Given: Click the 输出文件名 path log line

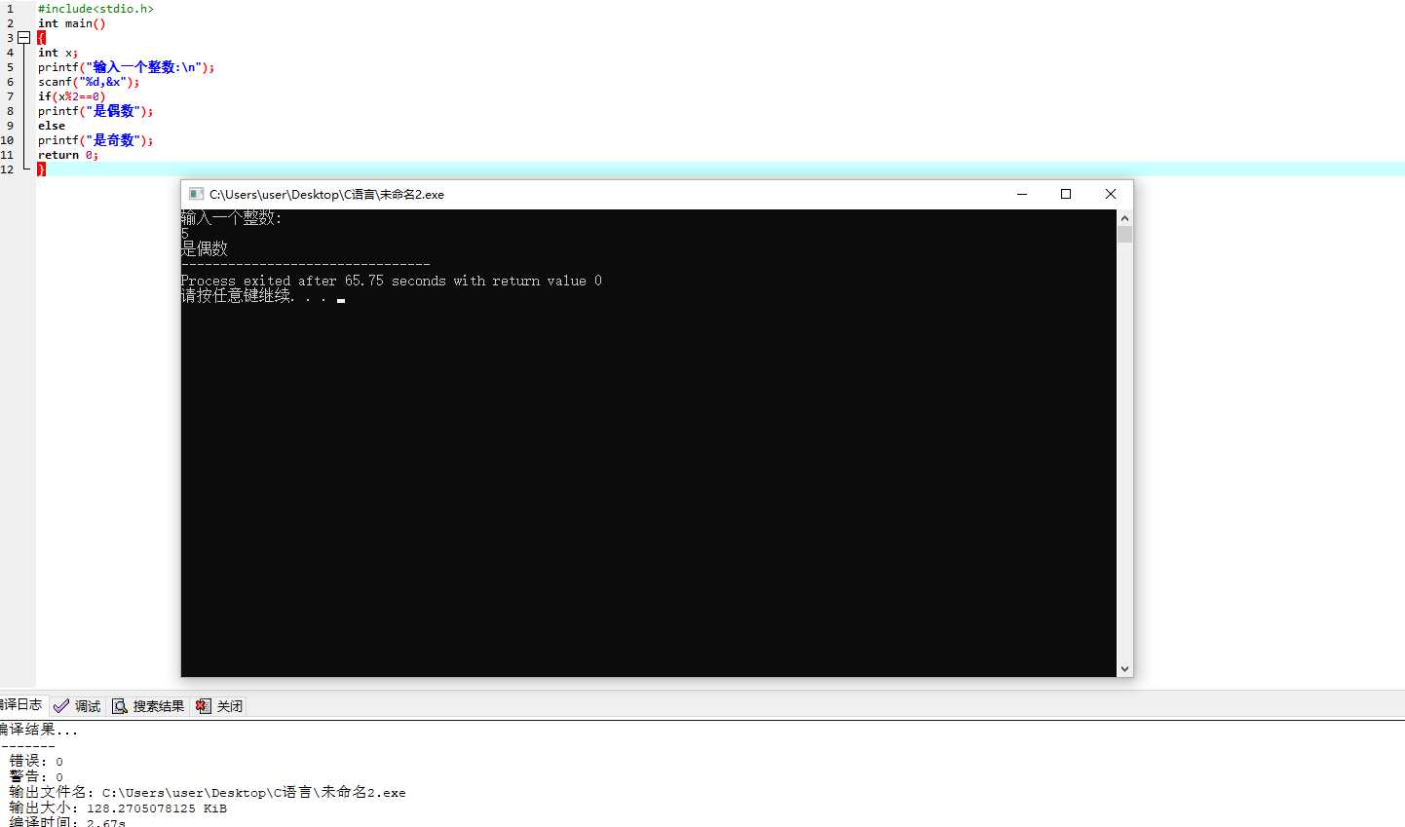Looking at the screenshot, I should pos(208,792).
